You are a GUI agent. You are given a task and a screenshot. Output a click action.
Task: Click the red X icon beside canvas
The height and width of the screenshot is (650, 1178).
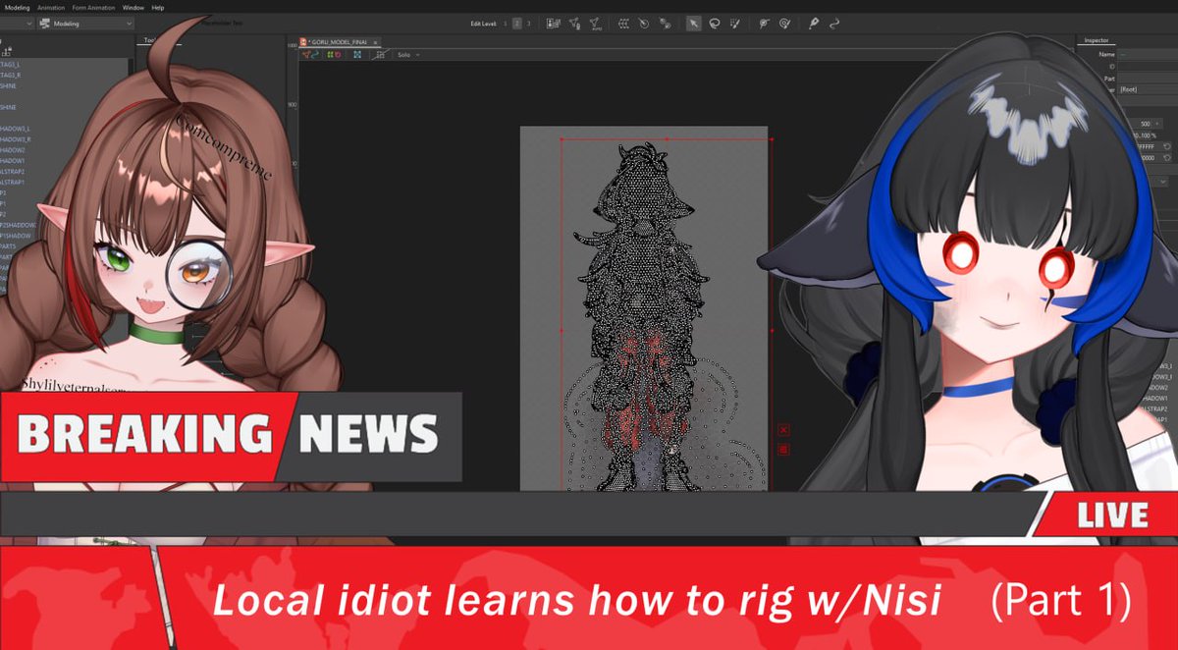tap(783, 430)
